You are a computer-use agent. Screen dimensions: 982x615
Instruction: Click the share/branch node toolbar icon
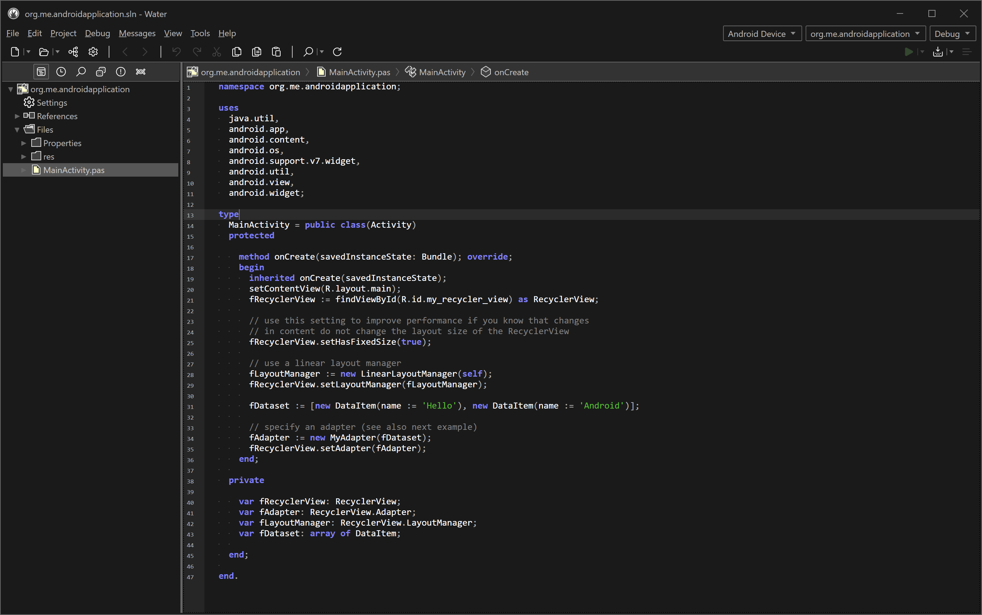point(73,52)
